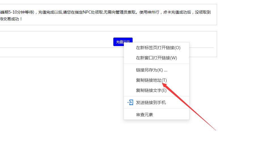Select 在新窗口打开链接(W) menu entry

tap(156, 58)
